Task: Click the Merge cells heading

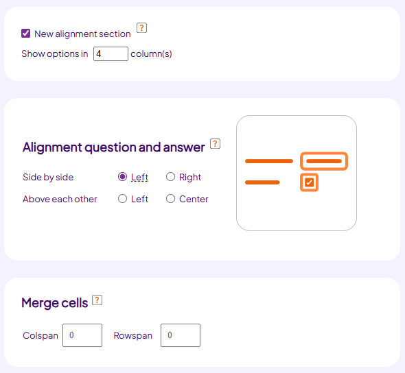Action: (x=55, y=303)
